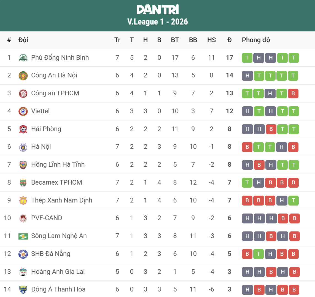315x297 pixels.
Task: Click the Dân Trí logo in header
Action: 158,10
